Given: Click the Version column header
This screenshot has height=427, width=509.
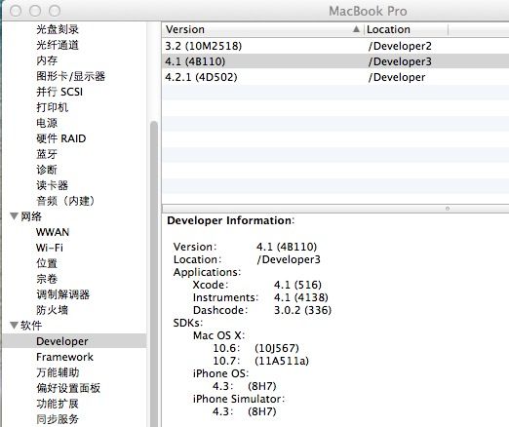Looking at the screenshot, I should click(262, 29).
